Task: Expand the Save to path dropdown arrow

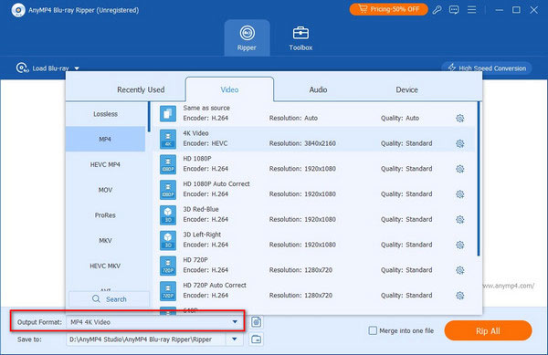Action: (x=235, y=339)
